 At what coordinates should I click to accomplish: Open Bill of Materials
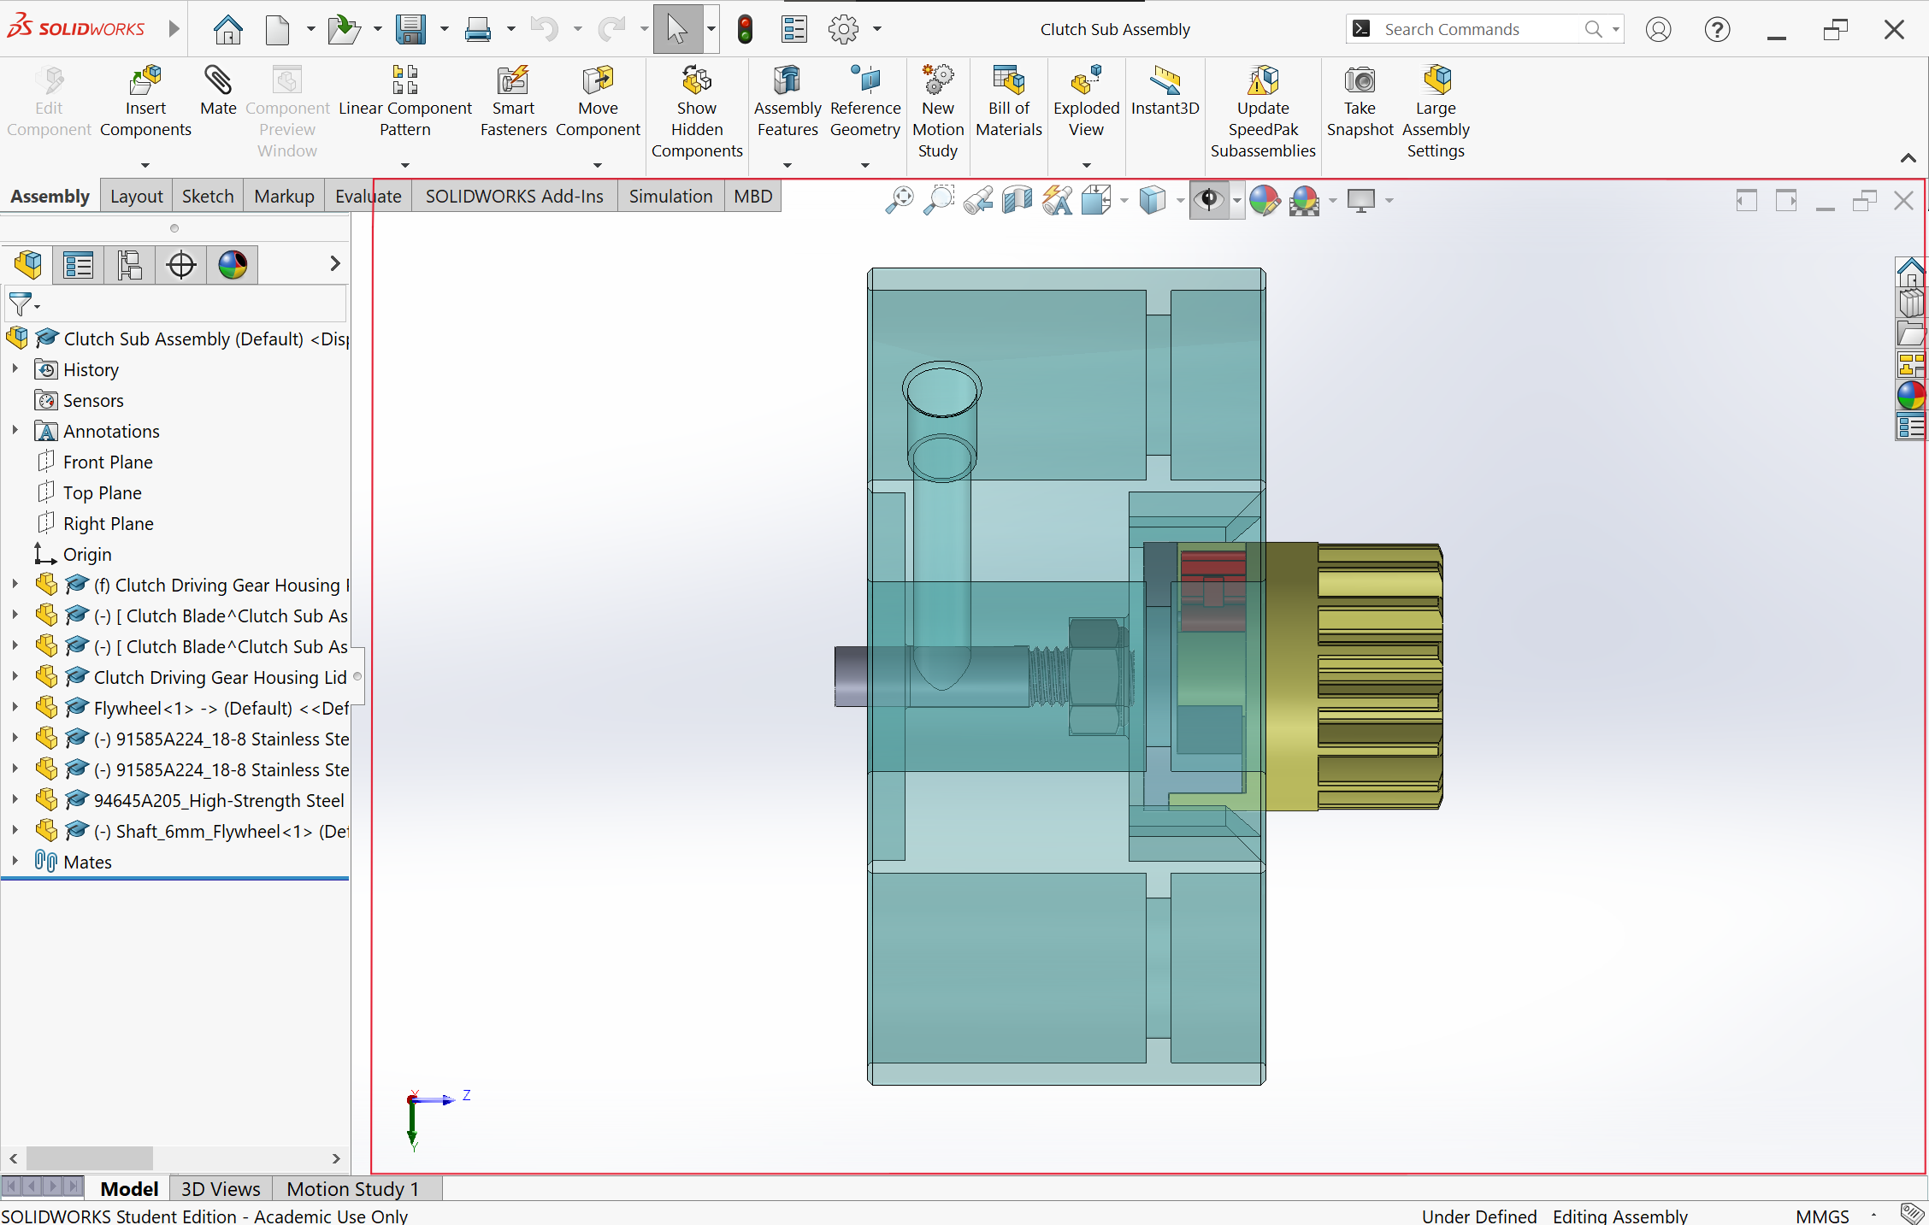pyautogui.click(x=1009, y=101)
